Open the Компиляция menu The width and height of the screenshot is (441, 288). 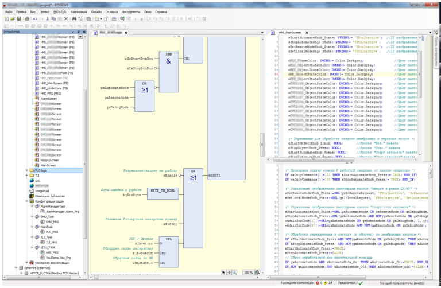80,11
